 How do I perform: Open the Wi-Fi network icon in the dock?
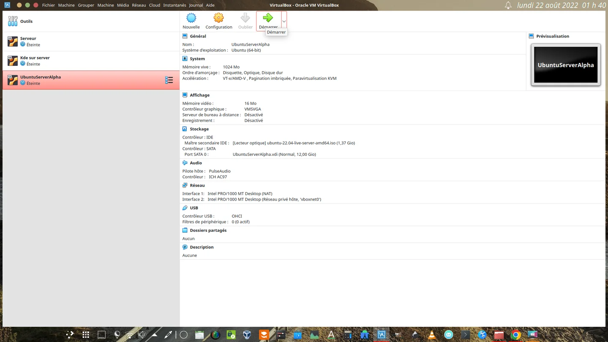(x=130, y=335)
